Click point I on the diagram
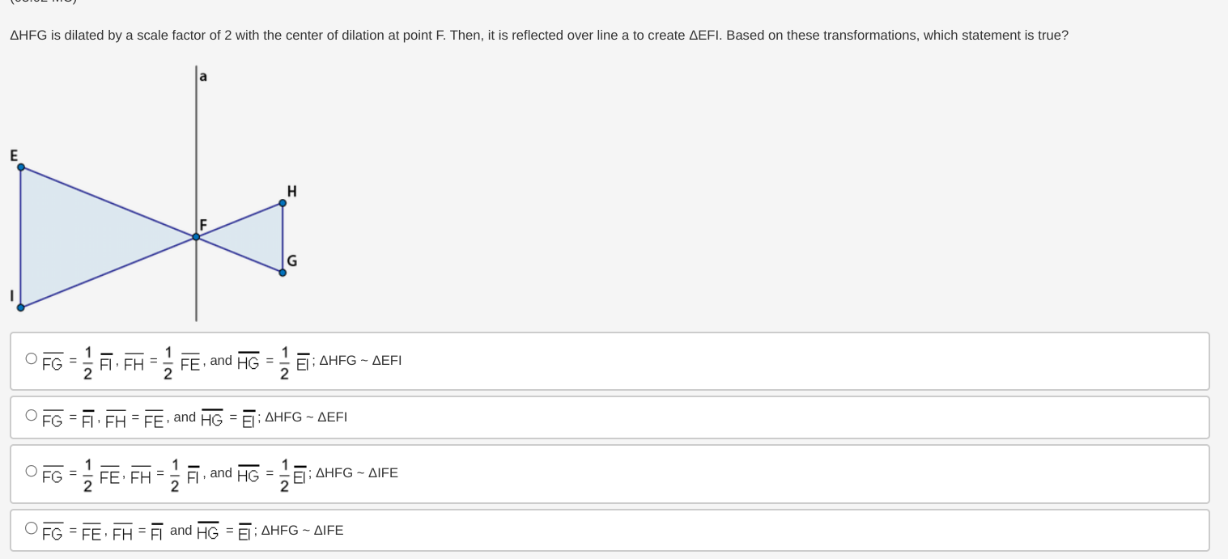 (x=20, y=306)
